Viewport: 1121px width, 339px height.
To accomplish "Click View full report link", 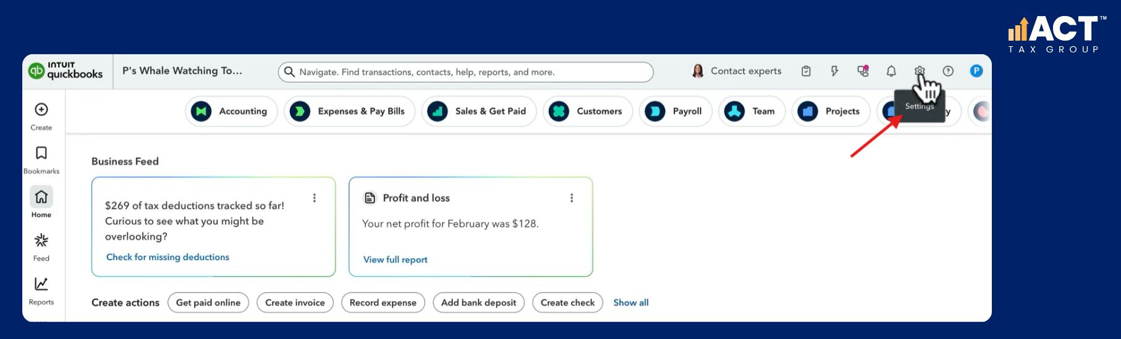I will [396, 259].
